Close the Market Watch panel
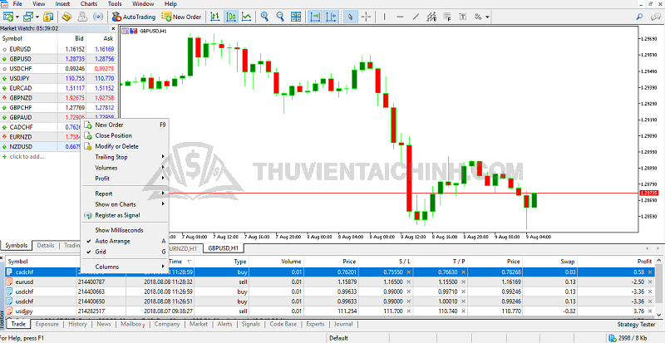 point(113,29)
